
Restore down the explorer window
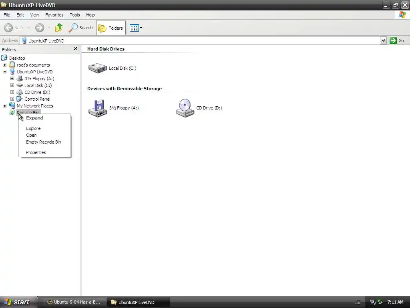coord(395,5)
